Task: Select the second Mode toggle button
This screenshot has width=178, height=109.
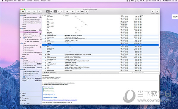Action: [51, 12]
